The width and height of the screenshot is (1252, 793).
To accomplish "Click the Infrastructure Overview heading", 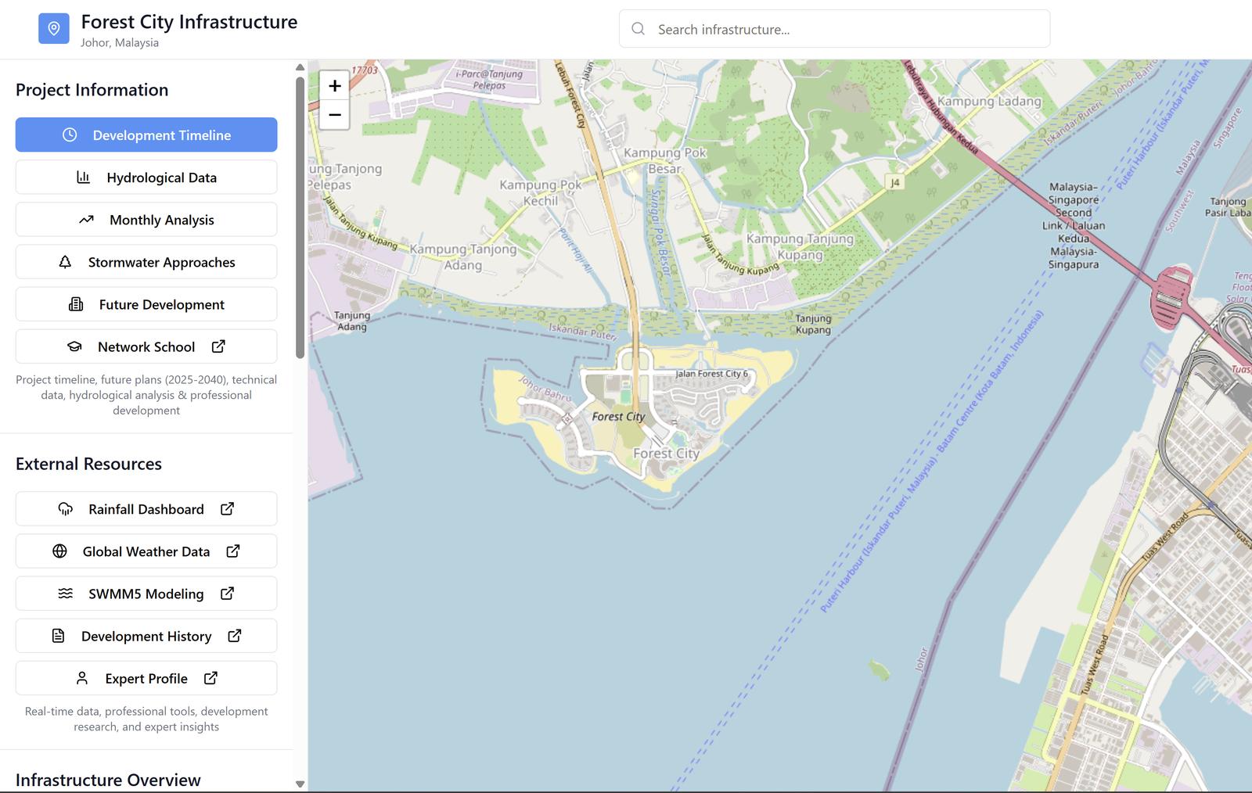I will click(x=108, y=780).
